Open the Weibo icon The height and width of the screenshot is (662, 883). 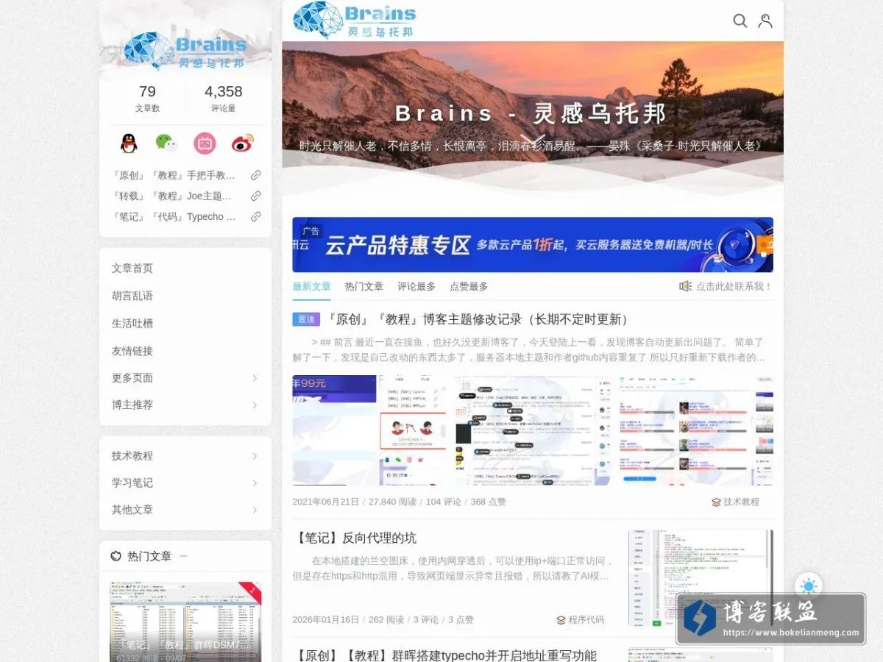[242, 143]
